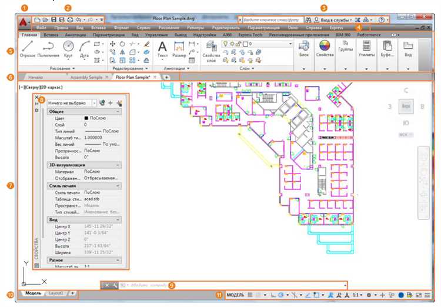The height and width of the screenshot is (307, 441).
Task: Open the annotation scale 1:1 dropdown
Action: (358, 295)
